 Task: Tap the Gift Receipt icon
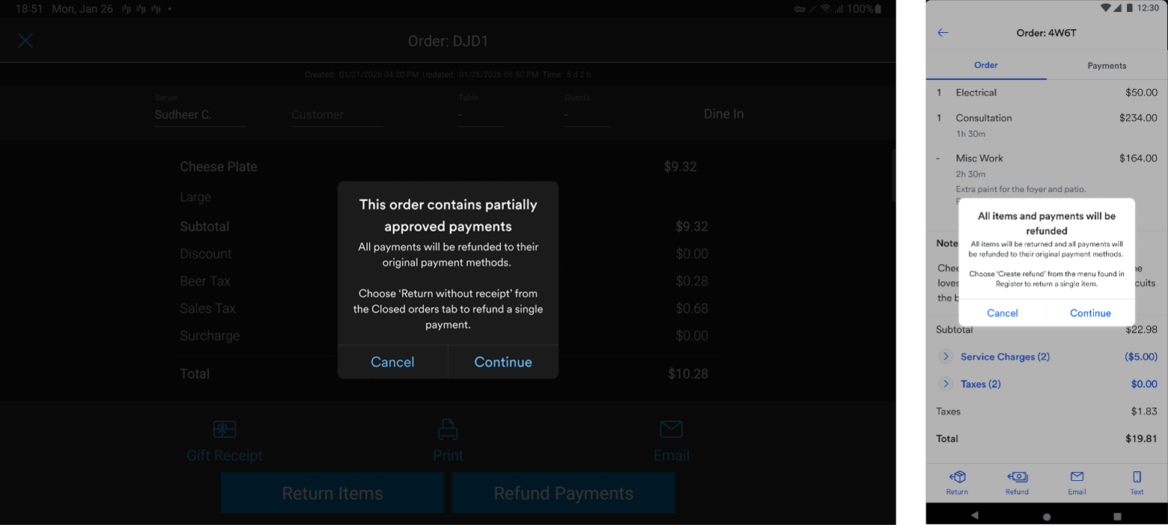[225, 429]
